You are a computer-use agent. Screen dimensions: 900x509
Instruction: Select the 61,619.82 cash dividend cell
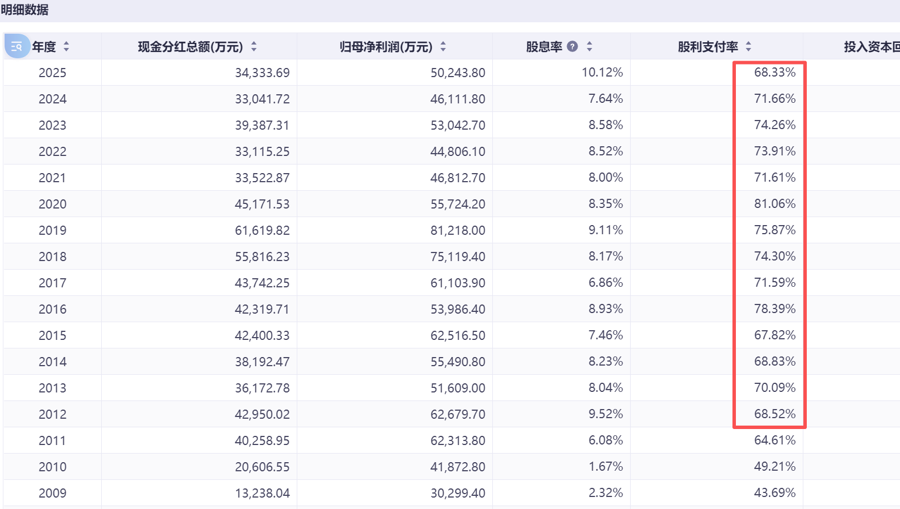(x=262, y=230)
